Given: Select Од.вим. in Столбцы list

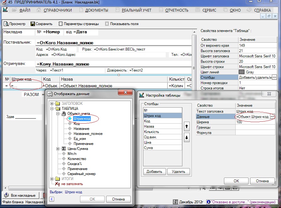Looking at the screenshot, I should pos(162,137).
